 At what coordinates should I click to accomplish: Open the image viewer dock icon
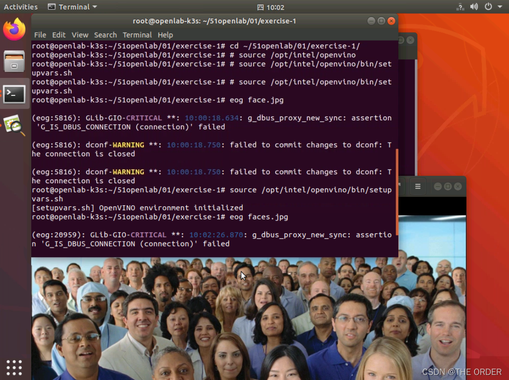(x=14, y=125)
